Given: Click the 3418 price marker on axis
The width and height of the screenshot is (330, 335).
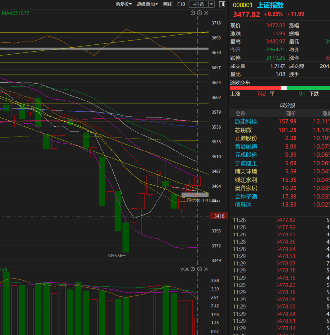Looking at the screenshot, I should tap(219, 216).
